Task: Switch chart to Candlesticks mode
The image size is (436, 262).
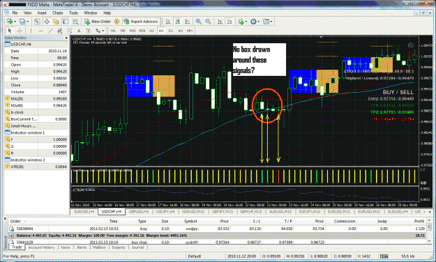Action: (178, 22)
